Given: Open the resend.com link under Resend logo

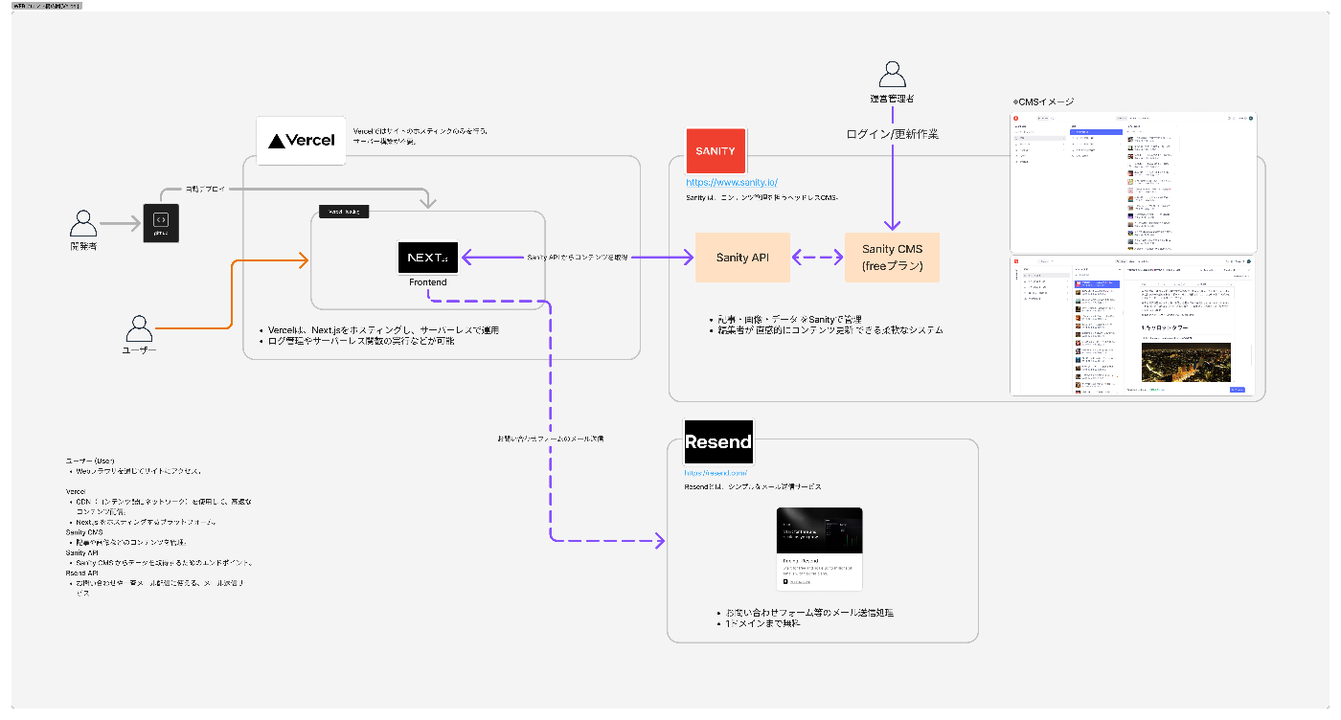Looking at the screenshot, I should click(715, 473).
